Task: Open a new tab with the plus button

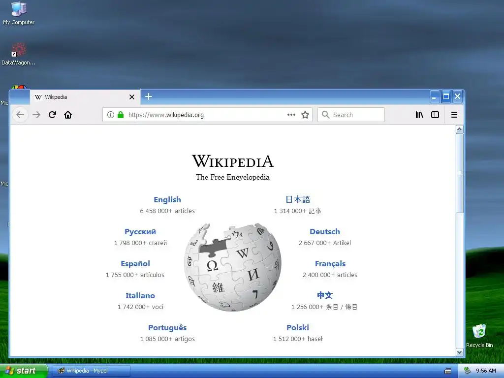Action: (149, 96)
